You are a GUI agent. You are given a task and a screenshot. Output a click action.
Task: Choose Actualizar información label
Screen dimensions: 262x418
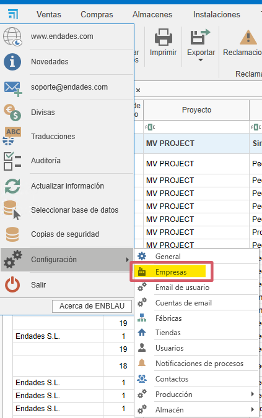[68, 186]
